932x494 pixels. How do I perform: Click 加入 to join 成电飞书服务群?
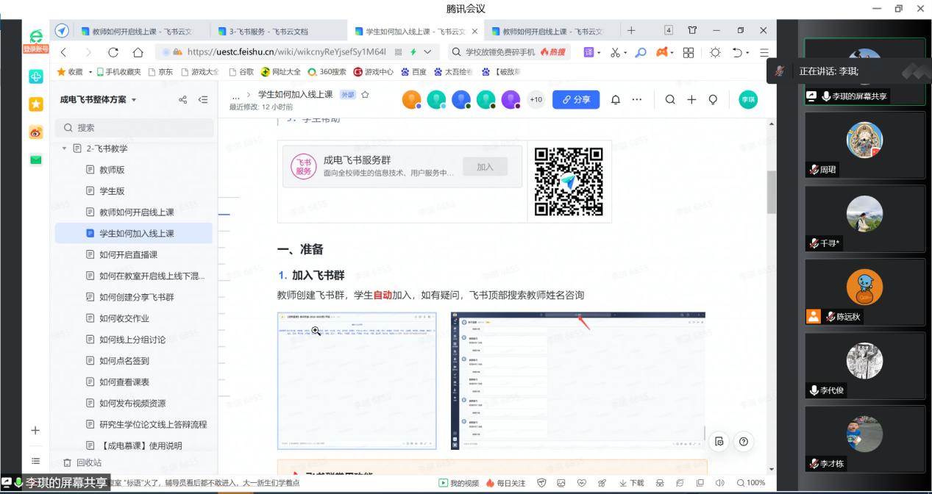point(485,166)
